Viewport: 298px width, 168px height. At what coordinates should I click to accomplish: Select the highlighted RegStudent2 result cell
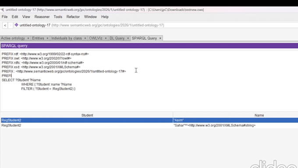[x=87, y=120]
